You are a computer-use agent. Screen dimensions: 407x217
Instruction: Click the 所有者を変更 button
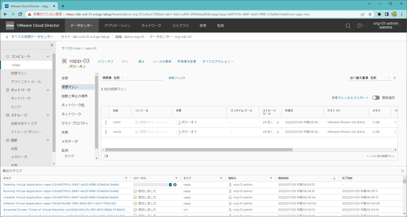click(x=187, y=61)
